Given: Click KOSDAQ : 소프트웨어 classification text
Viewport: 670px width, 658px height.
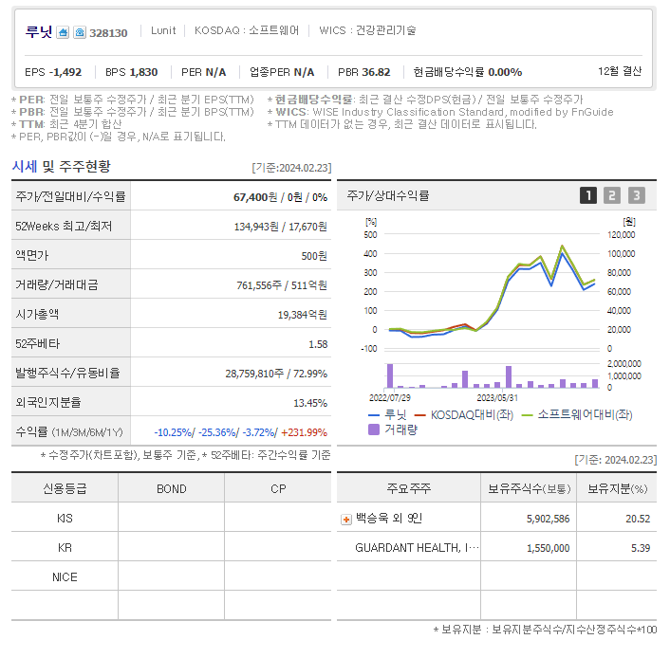Looking at the screenshot, I should 247,30.
